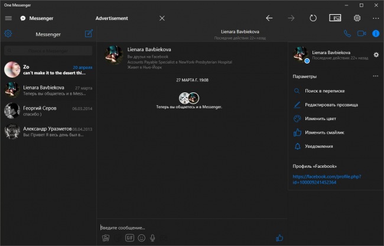Click the palette icon for color change
Screen dimensions: 384x246
tap(297, 119)
